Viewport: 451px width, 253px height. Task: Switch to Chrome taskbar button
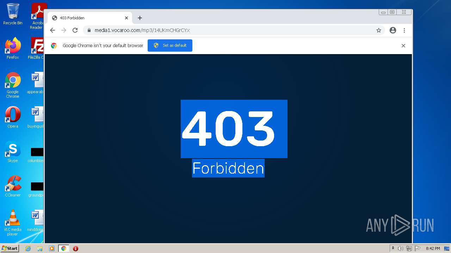[x=63, y=248]
